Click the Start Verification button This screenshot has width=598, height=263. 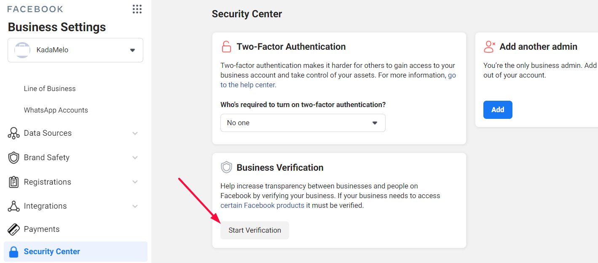255,230
